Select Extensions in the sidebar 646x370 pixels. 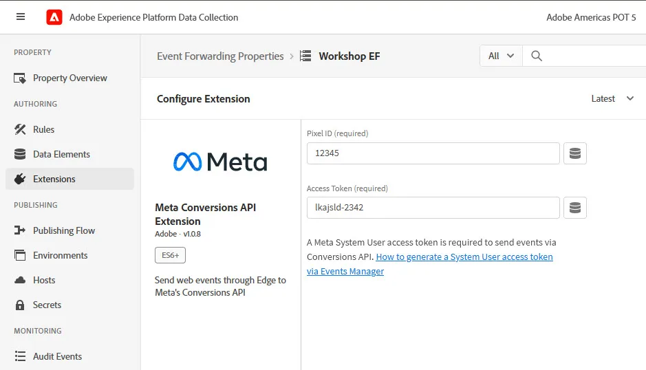coord(69,179)
